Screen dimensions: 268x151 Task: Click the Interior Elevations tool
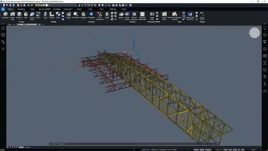134,16
